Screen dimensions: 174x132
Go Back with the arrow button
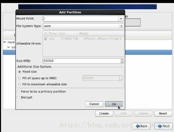point(141,126)
